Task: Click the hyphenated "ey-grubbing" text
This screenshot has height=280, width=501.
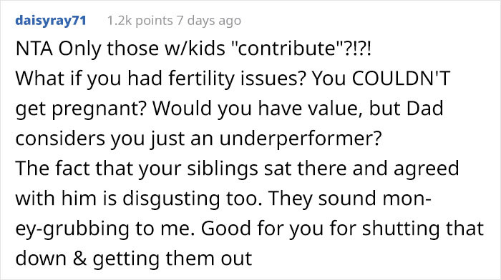Action: tap(72, 229)
